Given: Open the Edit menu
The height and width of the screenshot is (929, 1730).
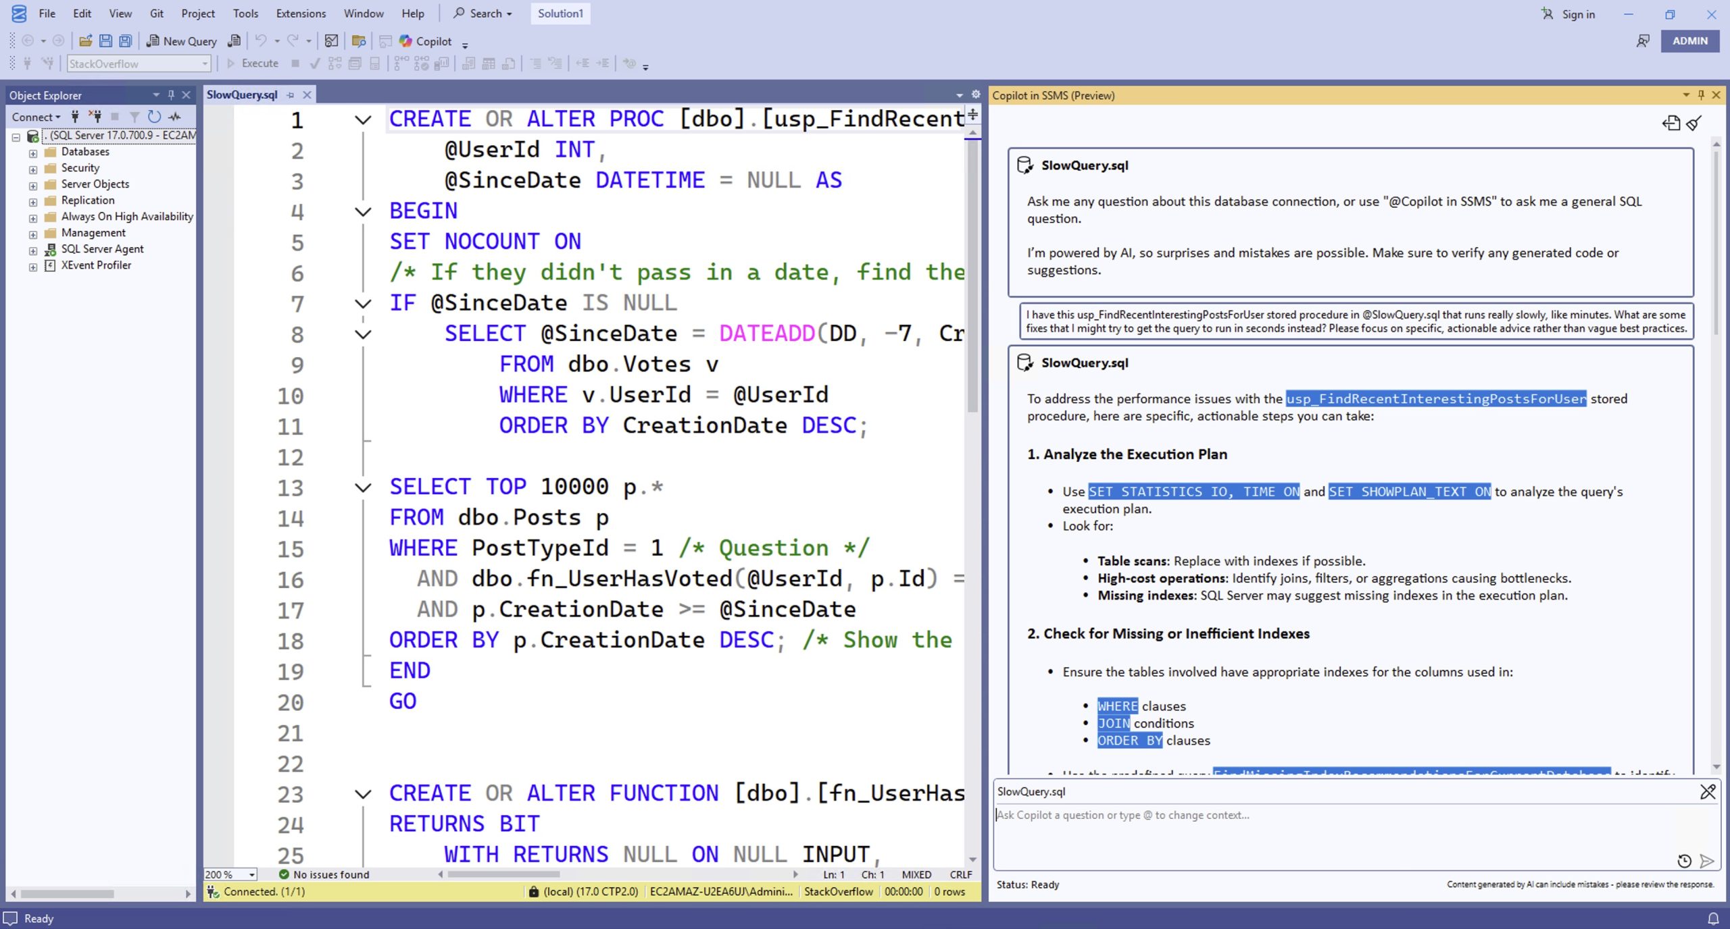Looking at the screenshot, I should point(82,14).
